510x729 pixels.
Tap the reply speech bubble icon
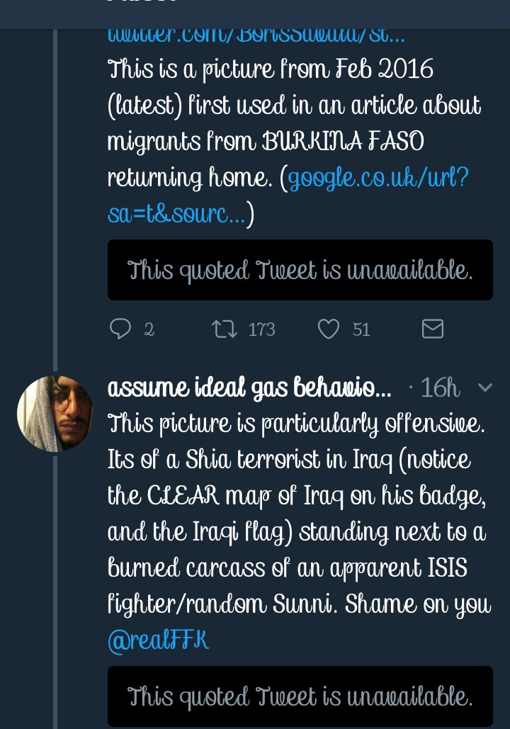click(120, 329)
